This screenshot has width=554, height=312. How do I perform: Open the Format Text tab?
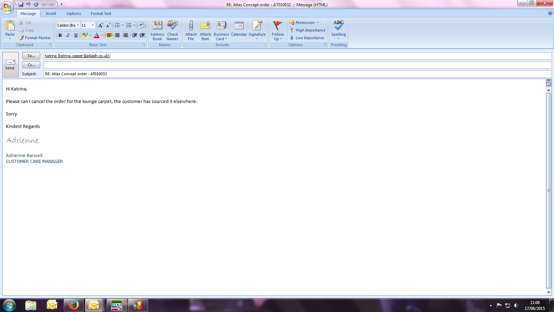pyautogui.click(x=101, y=14)
